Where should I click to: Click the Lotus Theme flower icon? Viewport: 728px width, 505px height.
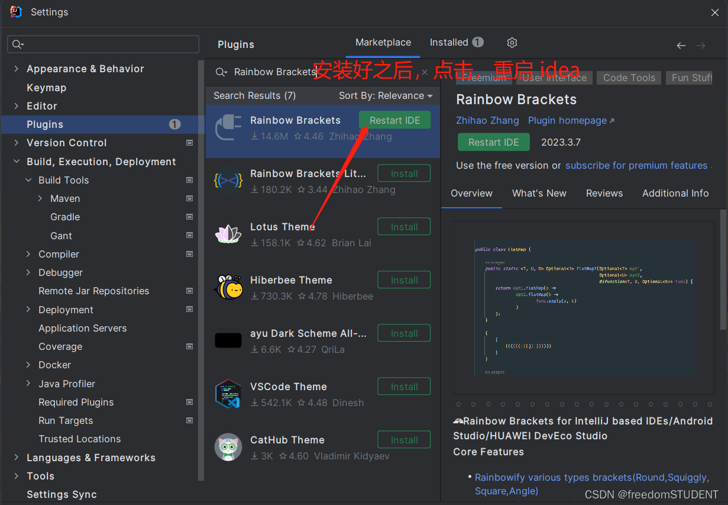tap(228, 234)
